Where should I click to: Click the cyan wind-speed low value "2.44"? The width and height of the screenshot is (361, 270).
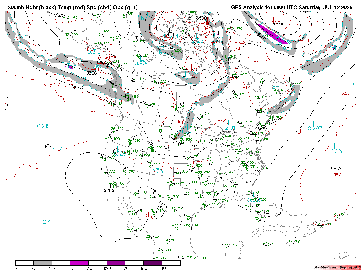click(49, 222)
